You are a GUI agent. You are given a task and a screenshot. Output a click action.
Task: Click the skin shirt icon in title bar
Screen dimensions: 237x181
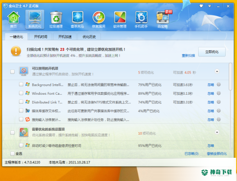click(201, 6)
